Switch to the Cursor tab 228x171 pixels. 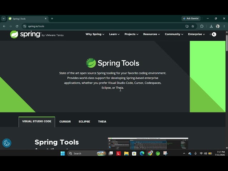[65, 121]
